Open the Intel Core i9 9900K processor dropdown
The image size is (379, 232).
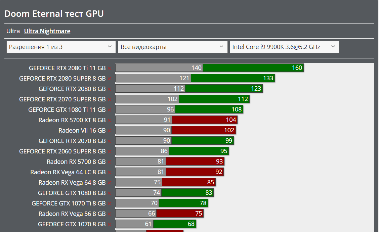(284, 47)
